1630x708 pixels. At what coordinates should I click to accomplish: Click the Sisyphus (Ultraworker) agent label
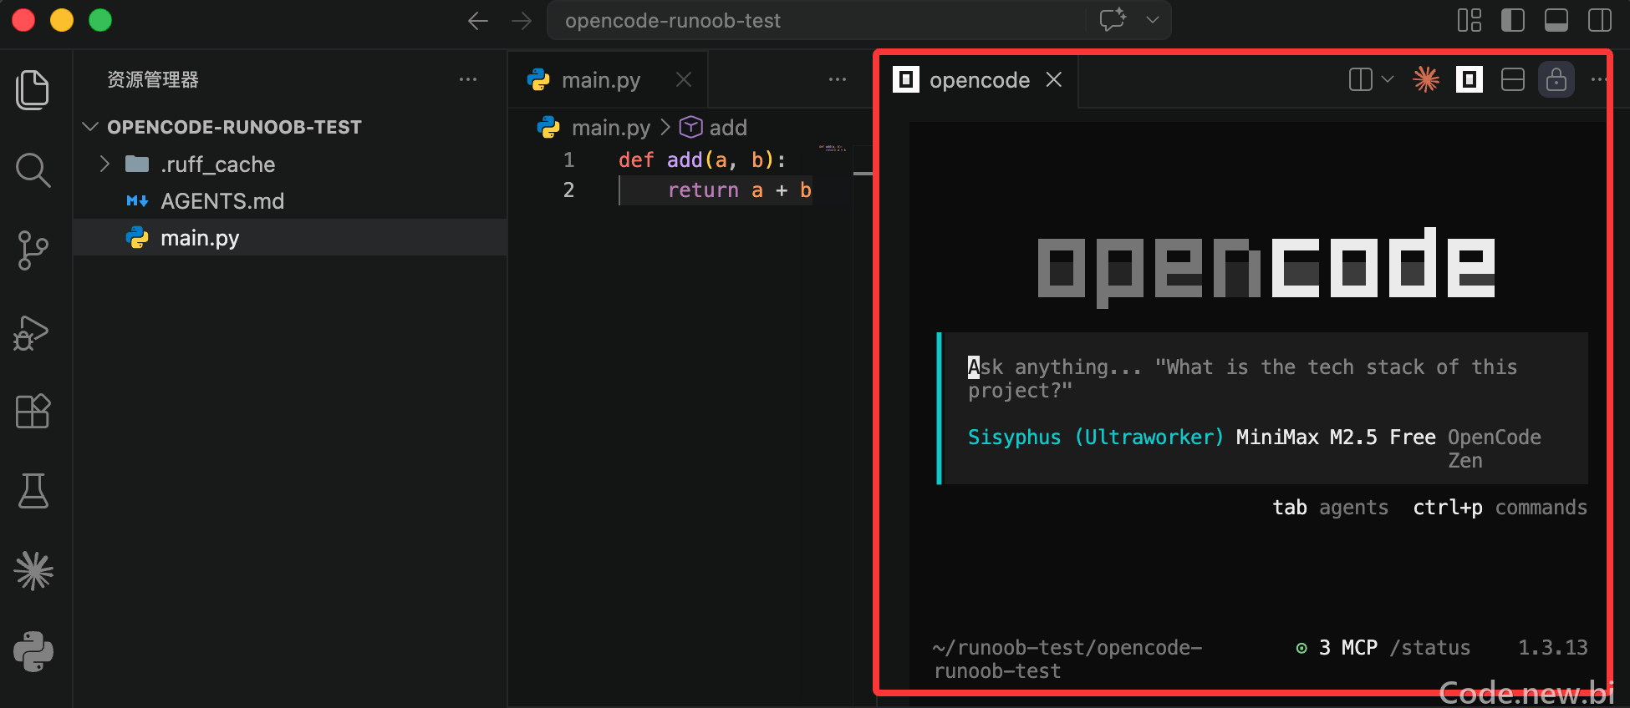[1095, 437]
